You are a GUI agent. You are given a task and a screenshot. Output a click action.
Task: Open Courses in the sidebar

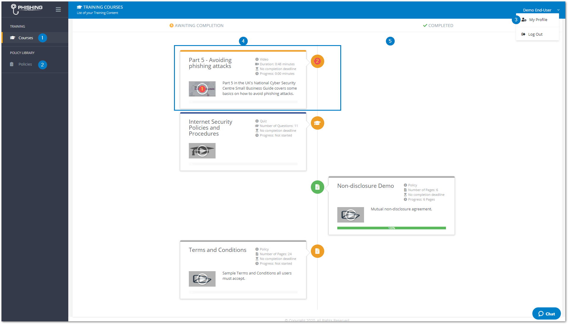click(26, 38)
